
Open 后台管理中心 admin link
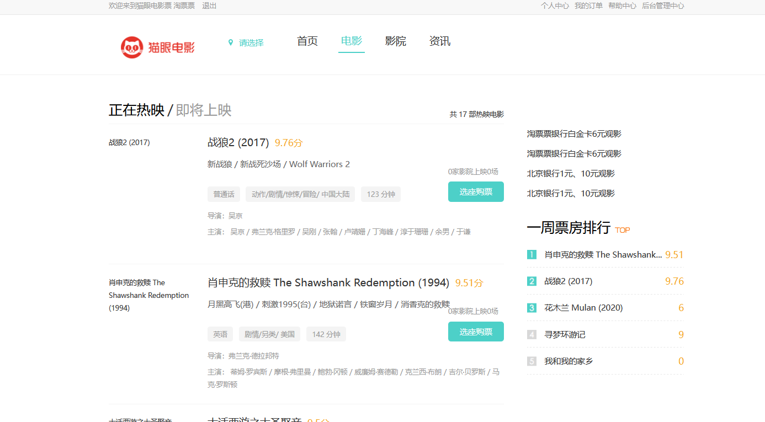pos(663,6)
